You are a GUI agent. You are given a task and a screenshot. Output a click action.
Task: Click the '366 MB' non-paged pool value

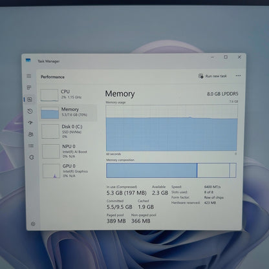click(141, 221)
